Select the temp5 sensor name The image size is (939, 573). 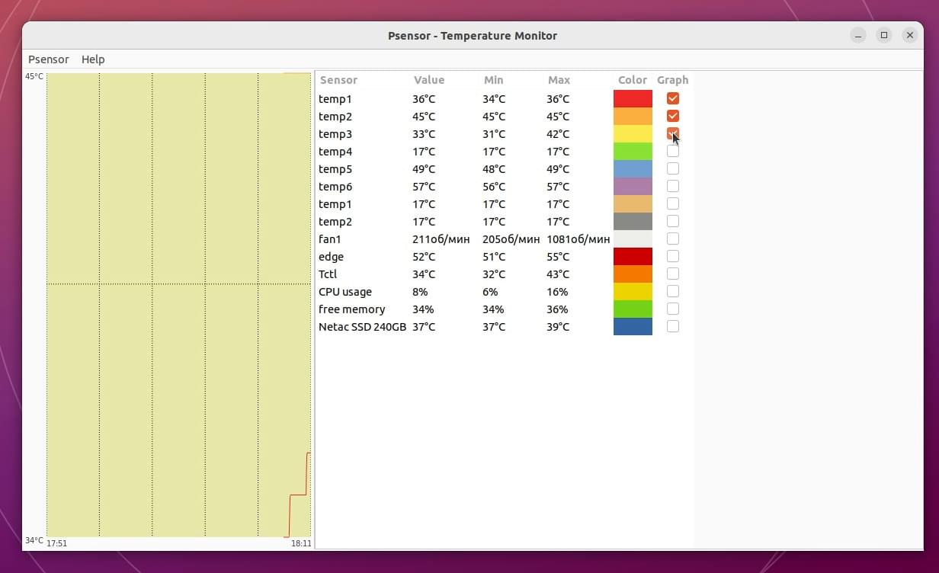335,169
